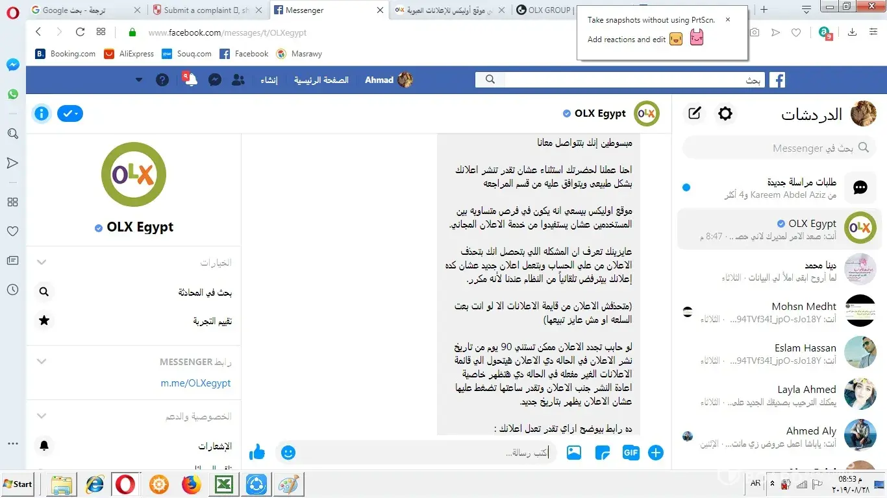The image size is (887, 498).
Task: Take a snapshot with the camera icon
Action: [754, 32]
